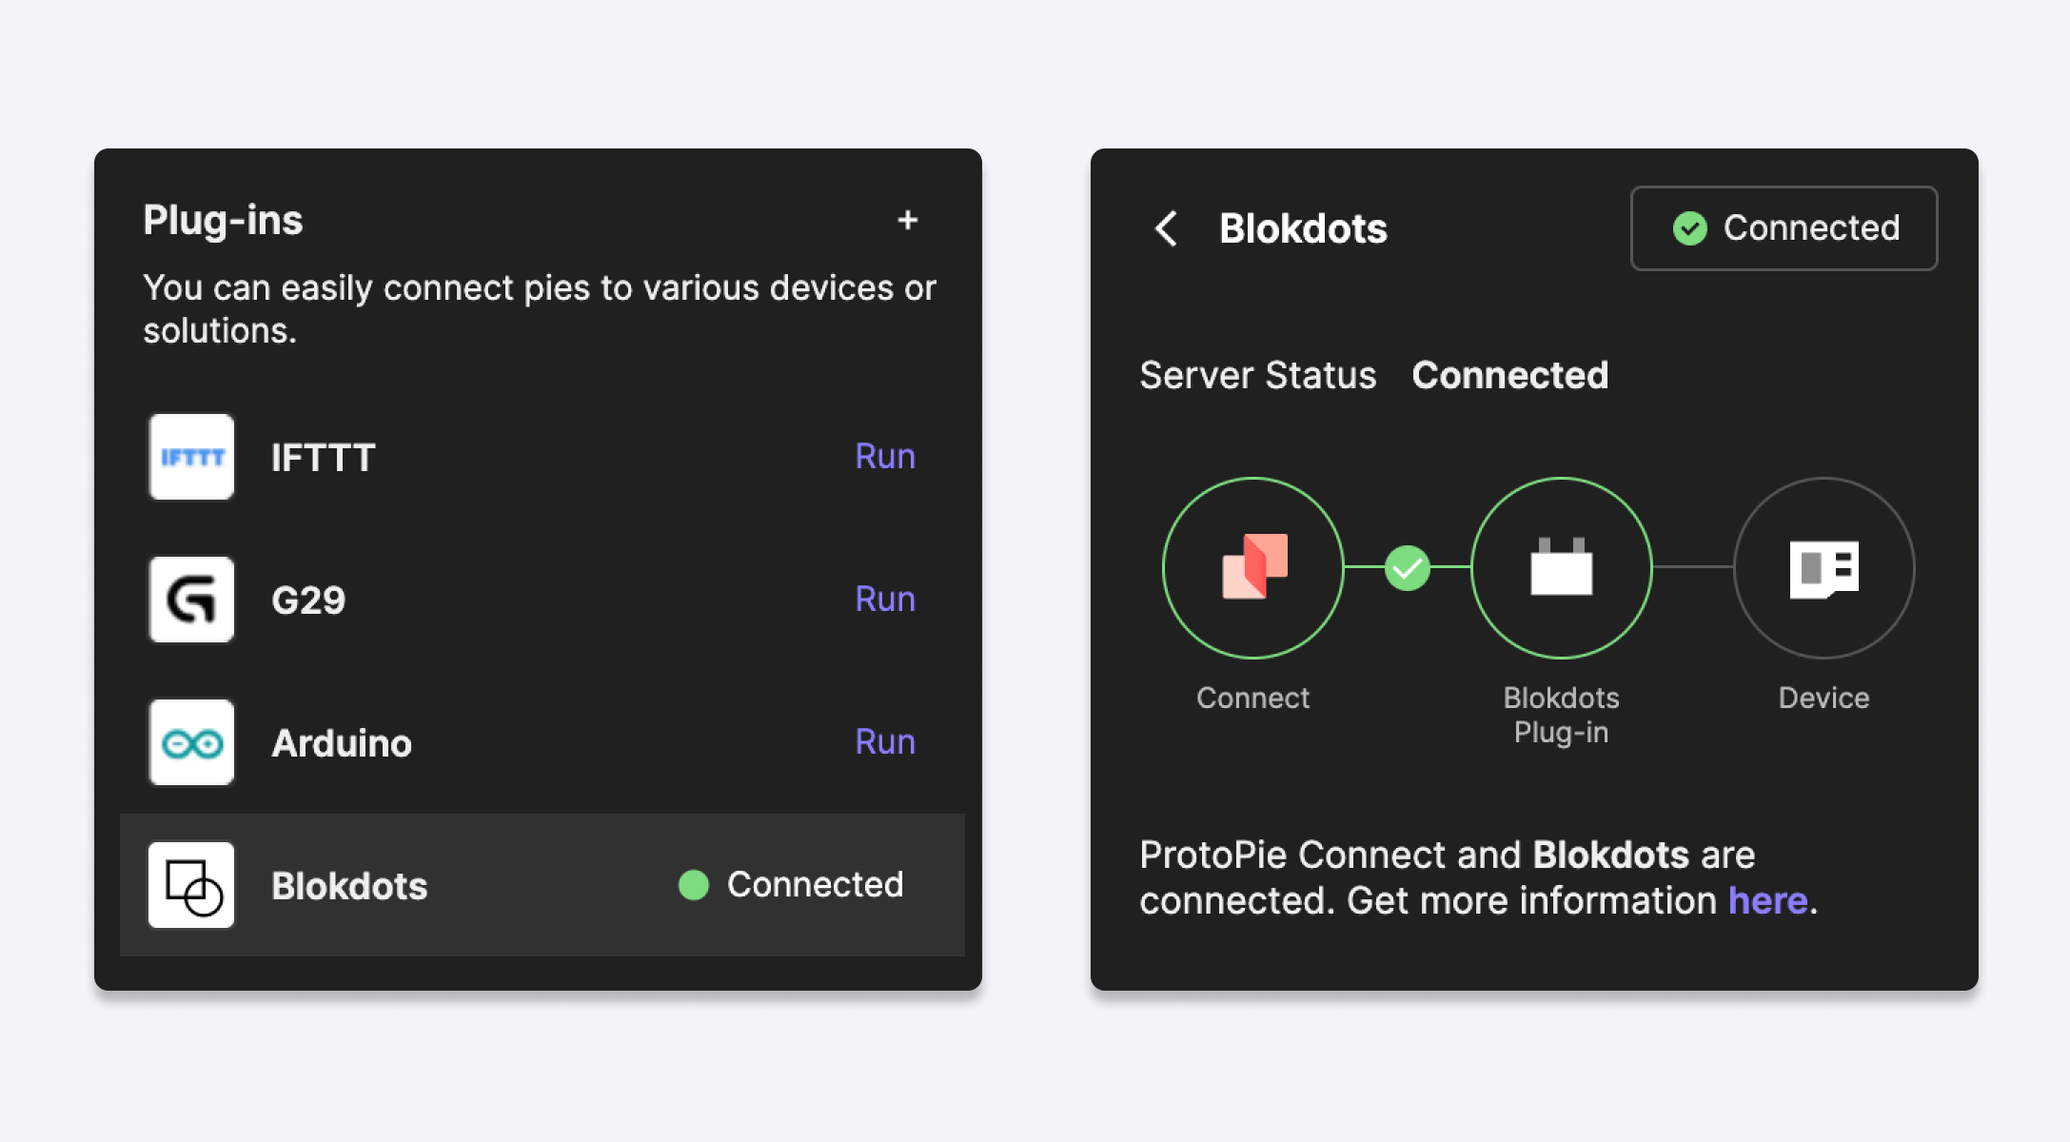Click the plus icon to add plug-in

907,220
